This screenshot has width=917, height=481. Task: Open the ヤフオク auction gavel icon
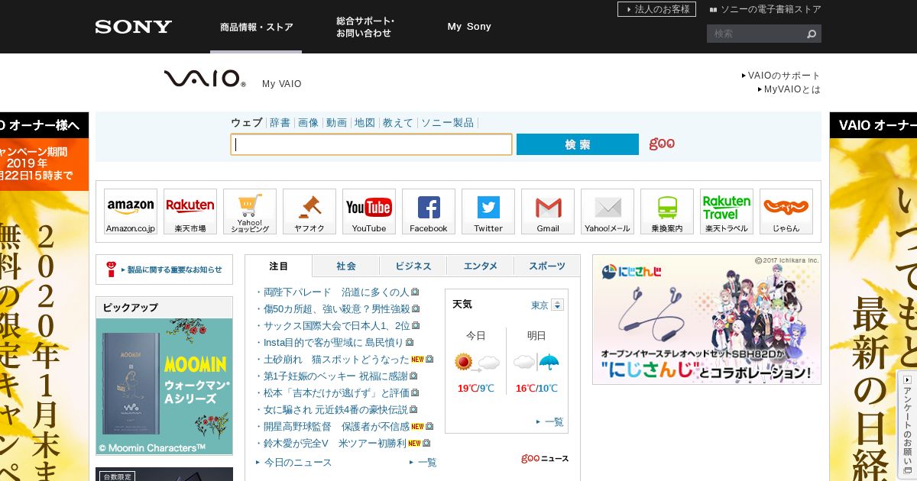coord(309,211)
